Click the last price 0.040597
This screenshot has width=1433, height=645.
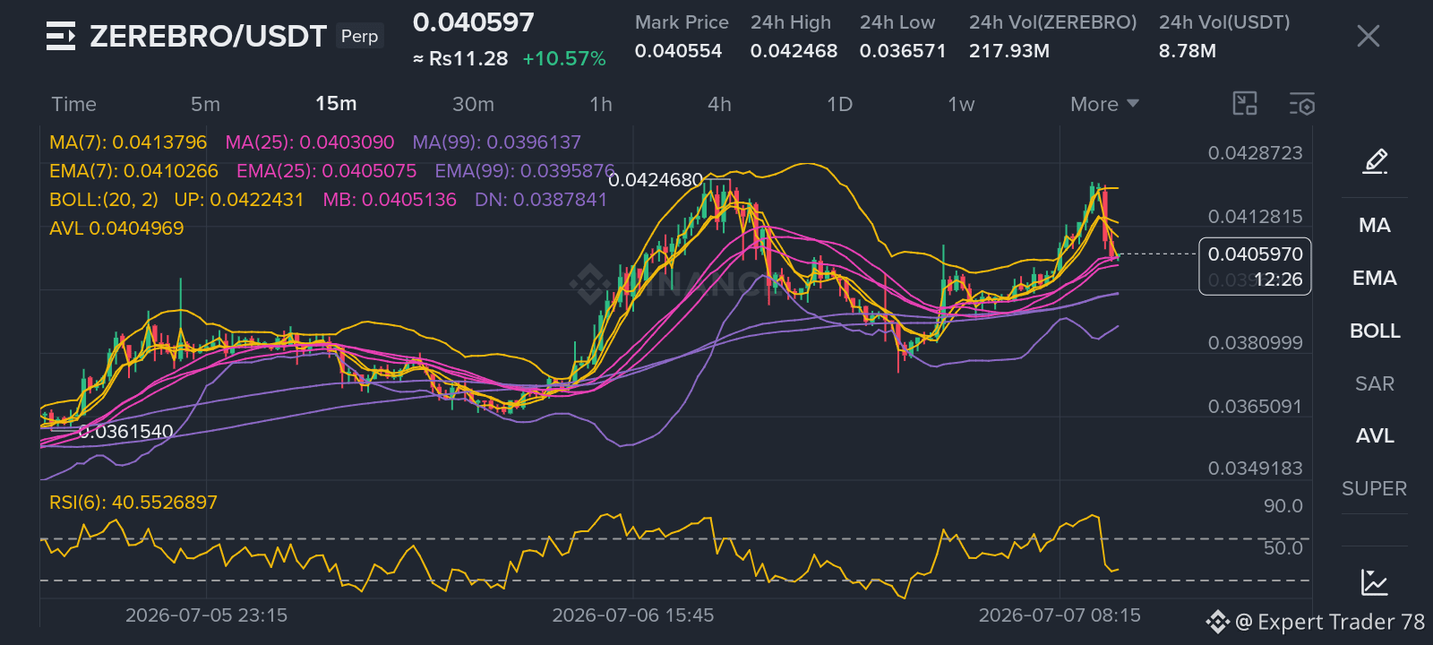click(473, 22)
